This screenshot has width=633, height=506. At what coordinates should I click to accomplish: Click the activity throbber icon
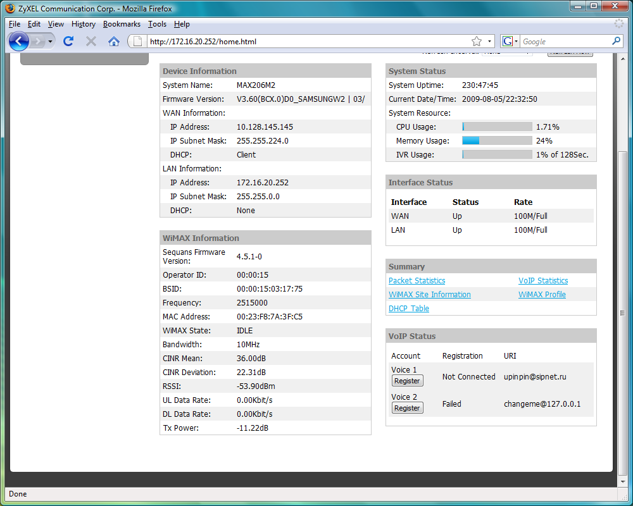pyautogui.click(x=618, y=24)
